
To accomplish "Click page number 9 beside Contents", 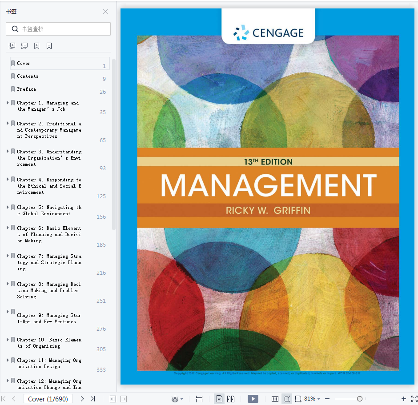I will pyautogui.click(x=104, y=79).
